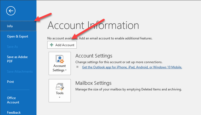Click the Add Account button
This screenshot has height=115, width=201.
click(x=62, y=45)
